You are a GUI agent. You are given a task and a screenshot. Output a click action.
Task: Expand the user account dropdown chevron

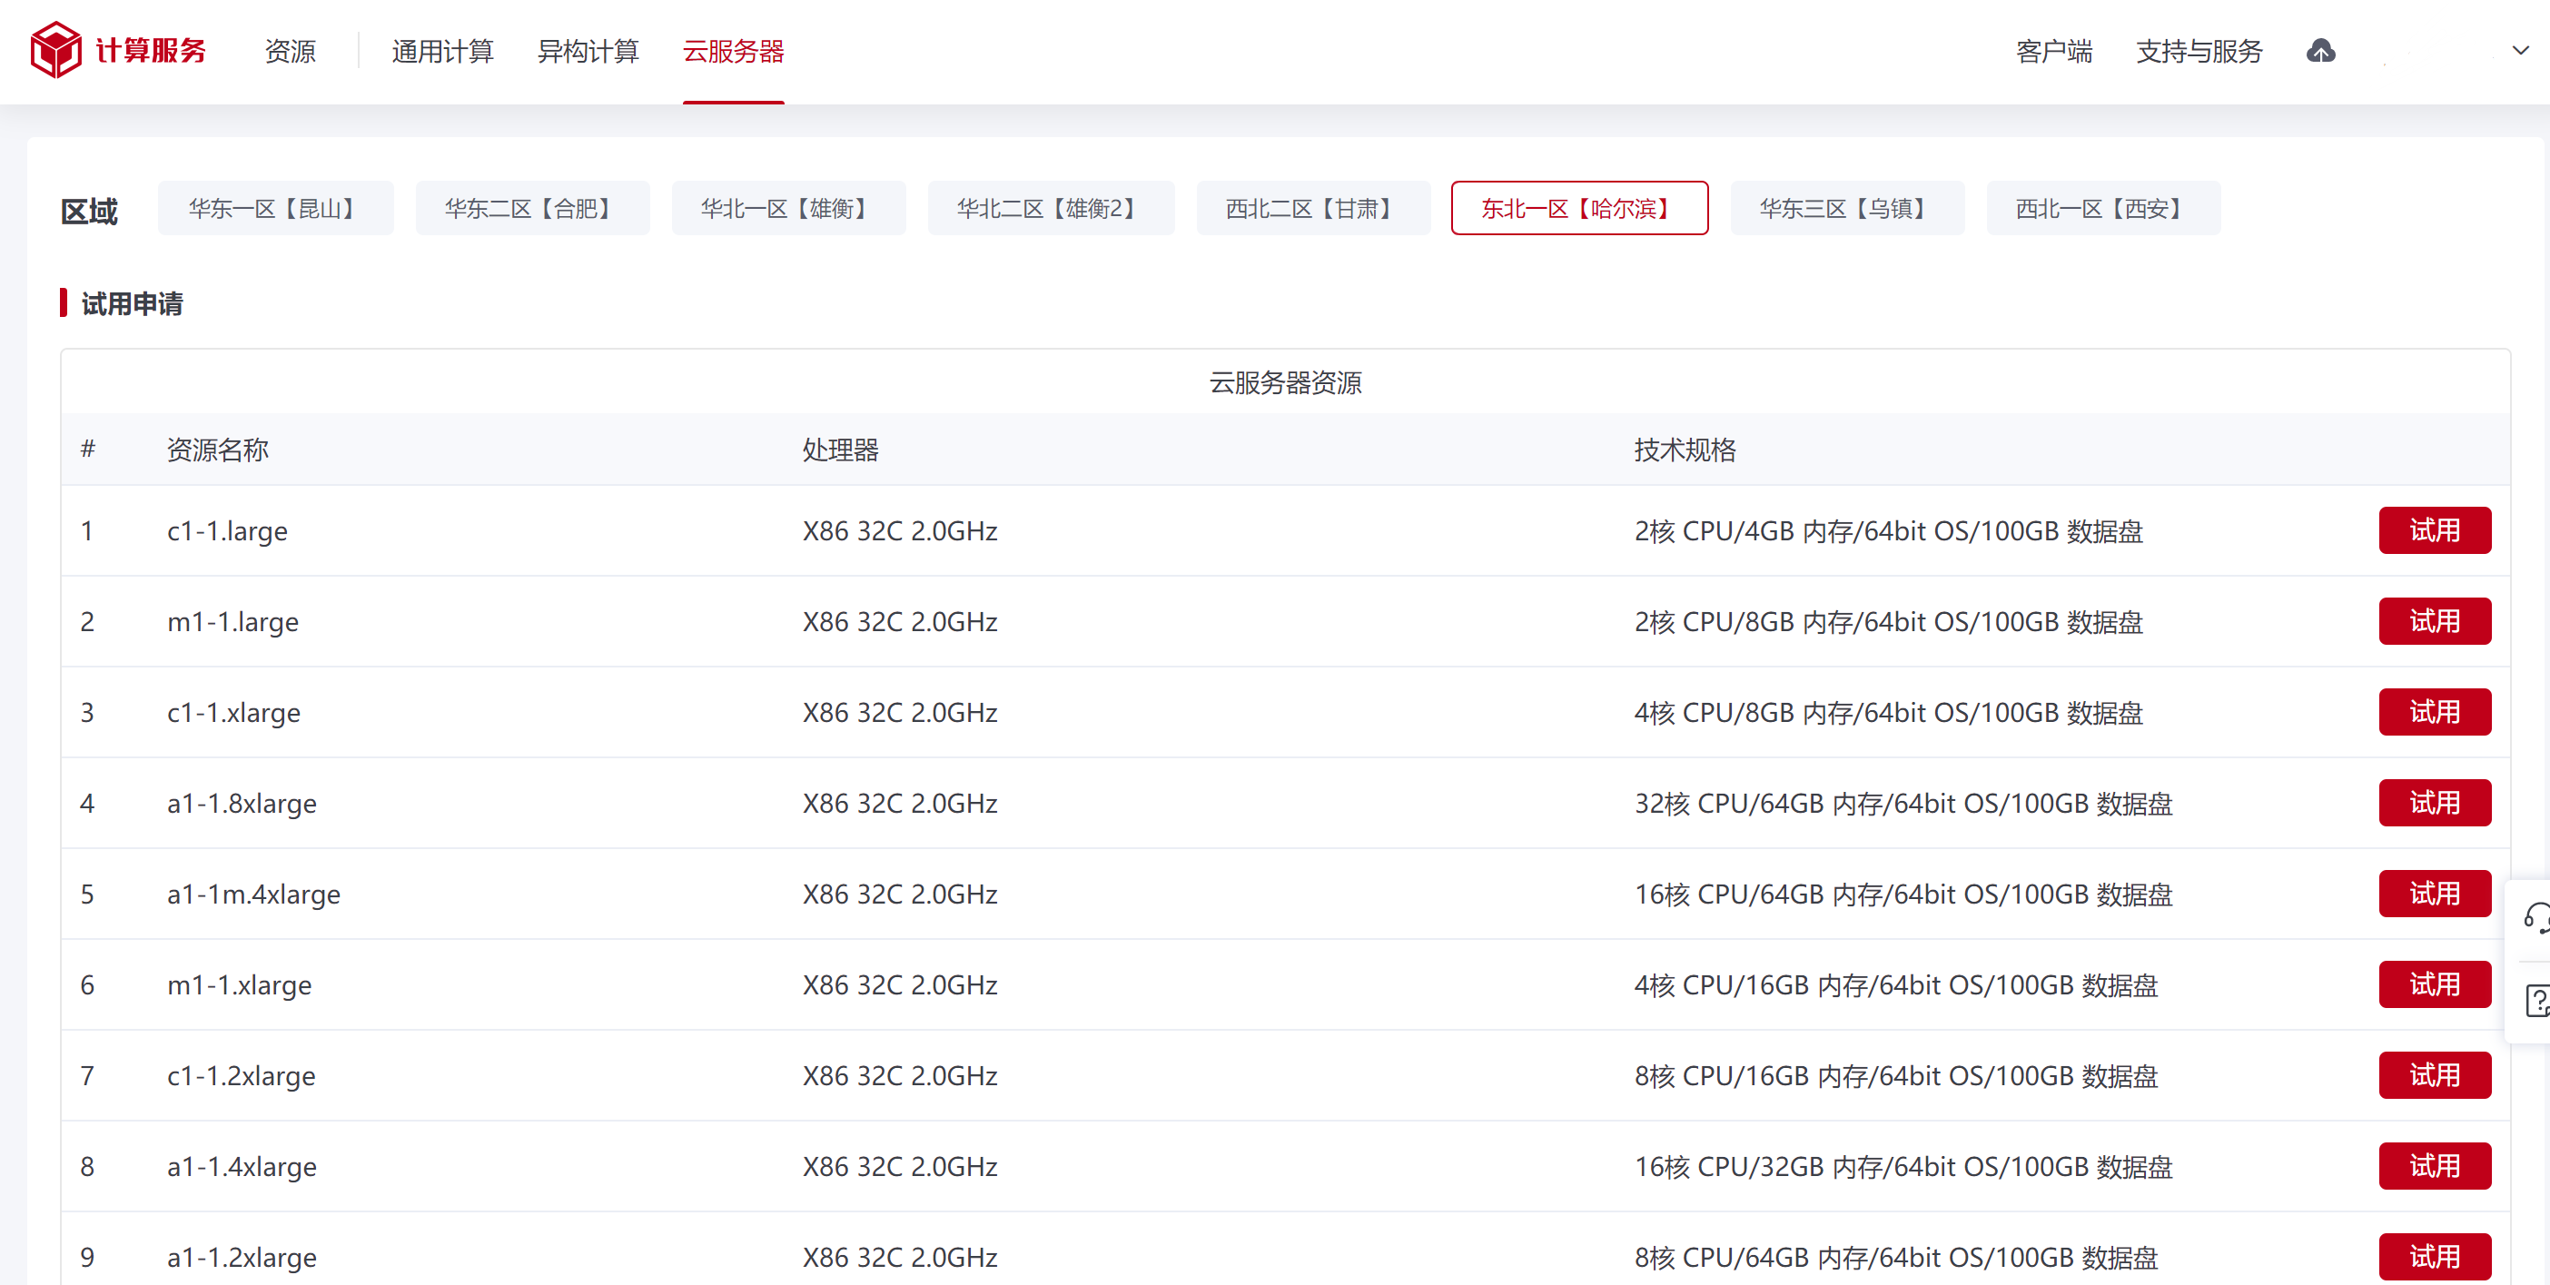2520,51
